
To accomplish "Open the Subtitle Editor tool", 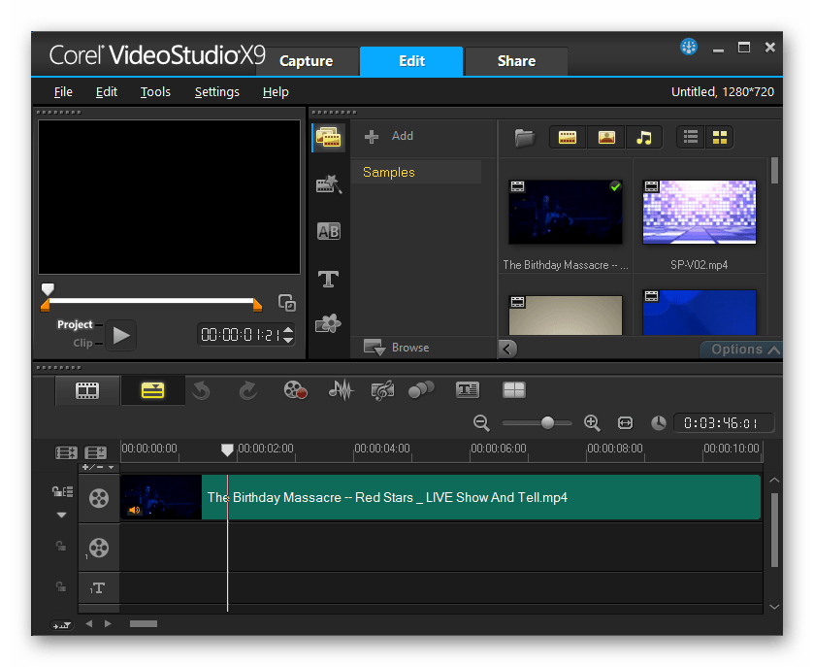I will click(x=468, y=390).
